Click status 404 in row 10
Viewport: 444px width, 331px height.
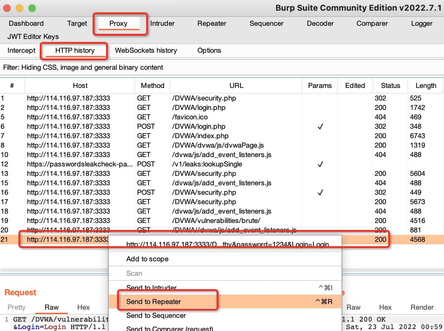point(380,155)
